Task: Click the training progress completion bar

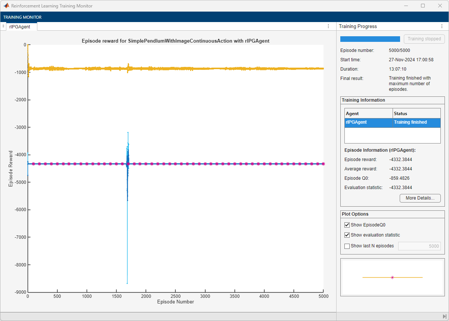Action: click(370, 39)
